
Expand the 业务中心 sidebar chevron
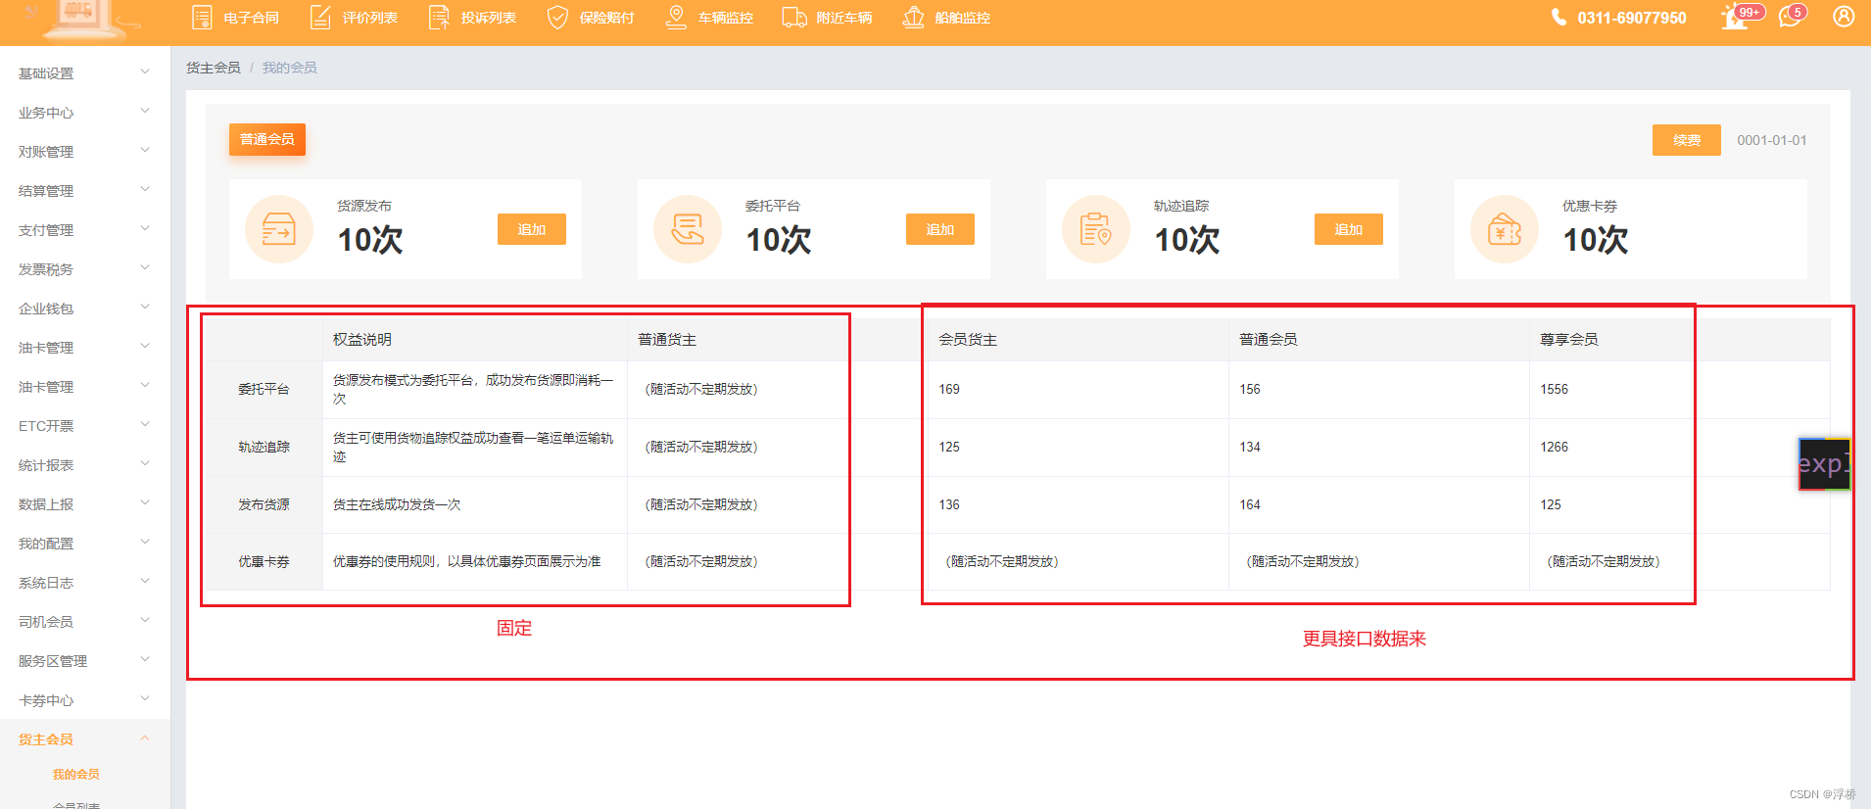pyautogui.click(x=145, y=112)
